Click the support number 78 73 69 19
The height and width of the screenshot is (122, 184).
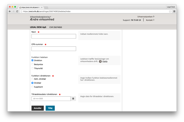click(x=136, y=20)
